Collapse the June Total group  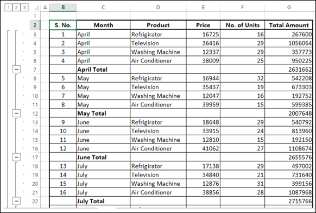point(16,157)
